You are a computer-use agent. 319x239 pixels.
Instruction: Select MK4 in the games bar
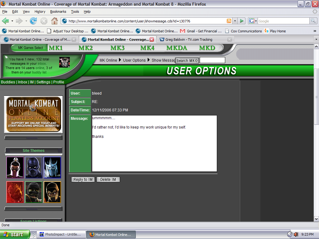[x=147, y=48]
